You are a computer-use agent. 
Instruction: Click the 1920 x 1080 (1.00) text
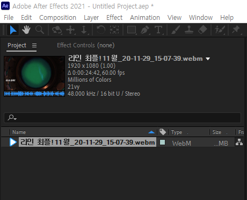click(x=91, y=66)
